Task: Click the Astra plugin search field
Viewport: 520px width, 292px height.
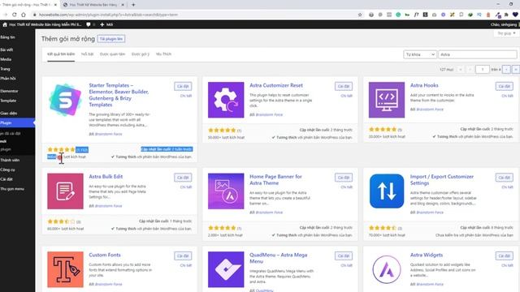Action: [x=478, y=54]
